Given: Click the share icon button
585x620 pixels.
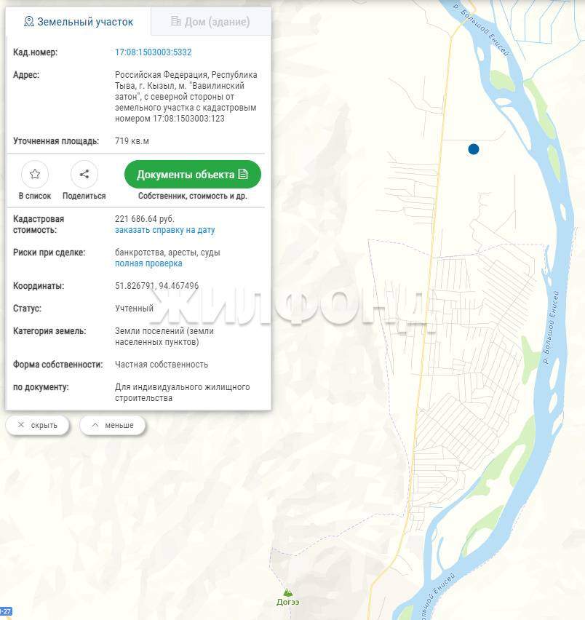Looking at the screenshot, I should click(84, 174).
